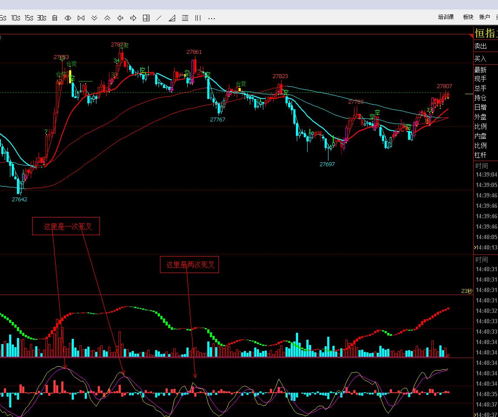Pick the triangle angle drawing tool
Screen dimensions: 498x417
(x=172, y=18)
